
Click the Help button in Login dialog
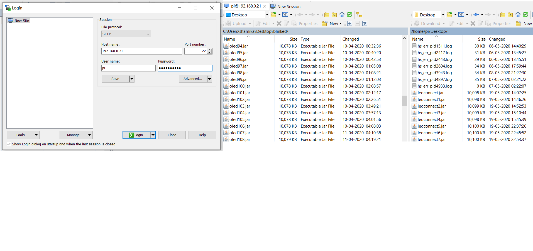[202, 135]
